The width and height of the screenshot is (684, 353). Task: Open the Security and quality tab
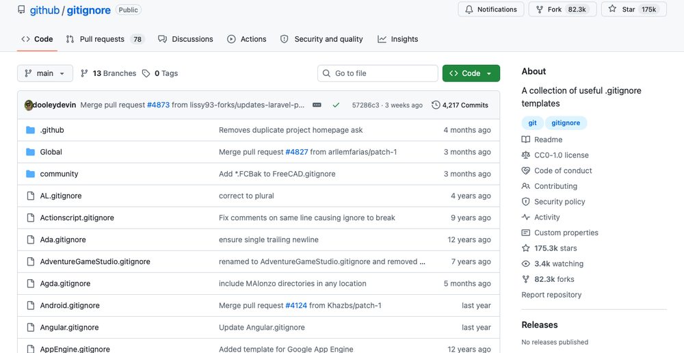pos(321,39)
